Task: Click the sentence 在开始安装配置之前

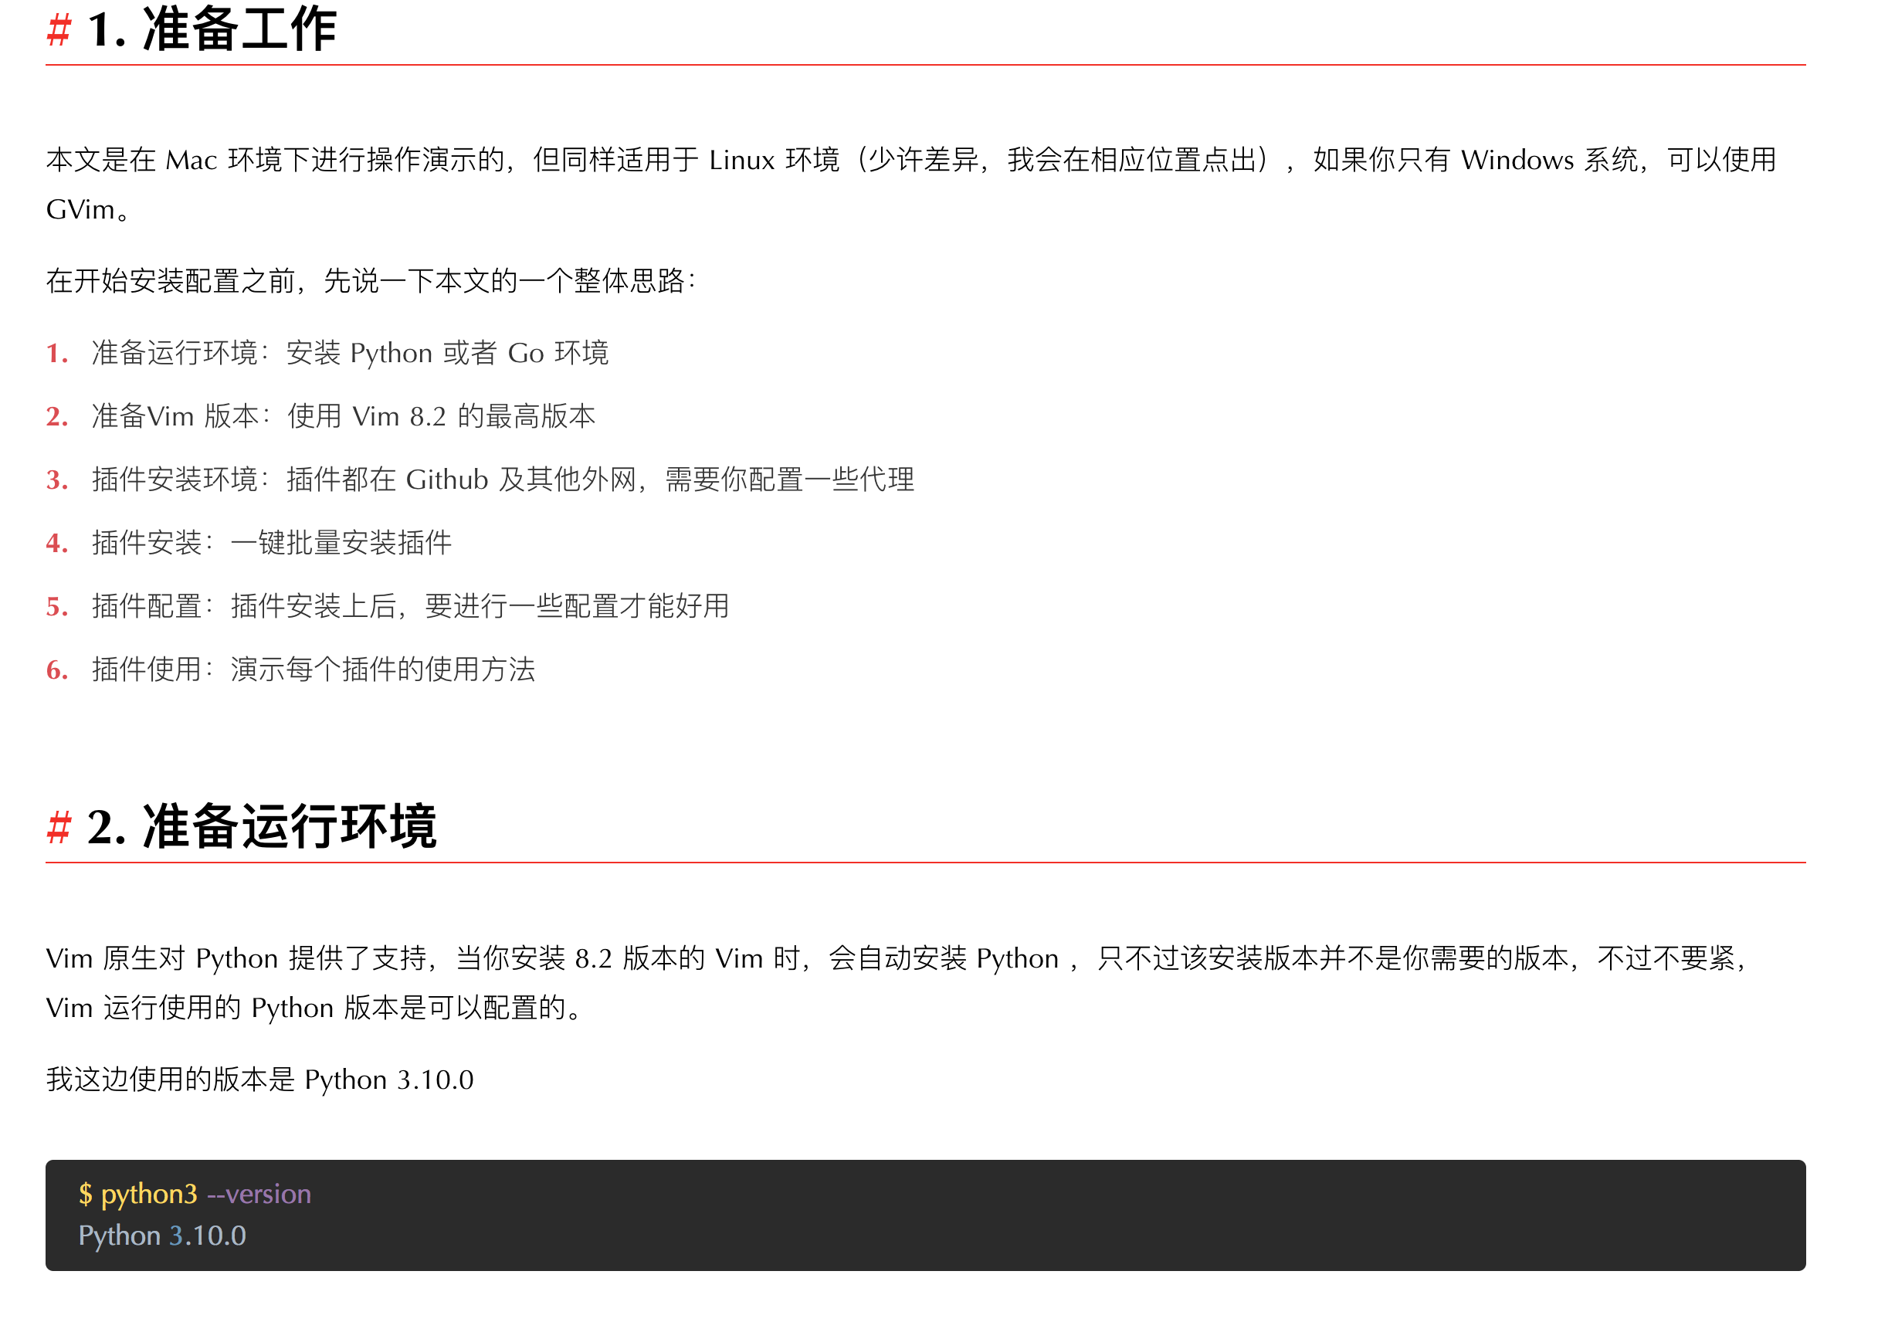Action: click(x=371, y=281)
